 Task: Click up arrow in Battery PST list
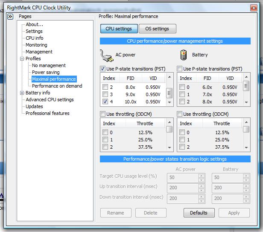pyautogui.click(x=246, y=77)
